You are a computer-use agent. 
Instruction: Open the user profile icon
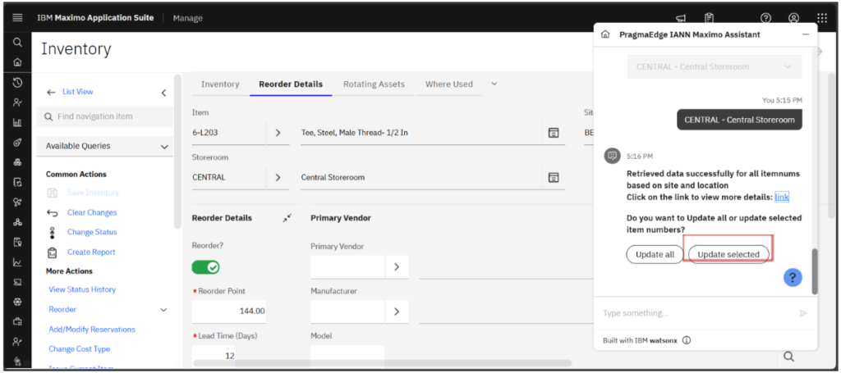click(x=794, y=18)
